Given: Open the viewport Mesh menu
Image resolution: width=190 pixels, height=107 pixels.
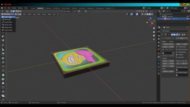Looking at the screenshot, I should [x=39, y=14].
